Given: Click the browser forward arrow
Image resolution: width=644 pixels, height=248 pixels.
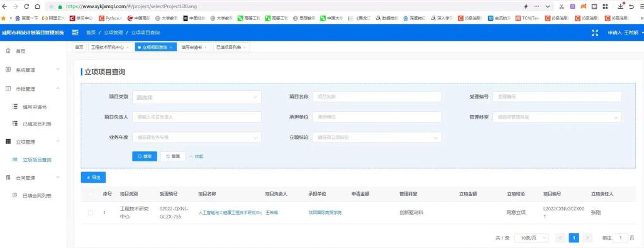Looking at the screenshot, I should click(x=16, y=6).
